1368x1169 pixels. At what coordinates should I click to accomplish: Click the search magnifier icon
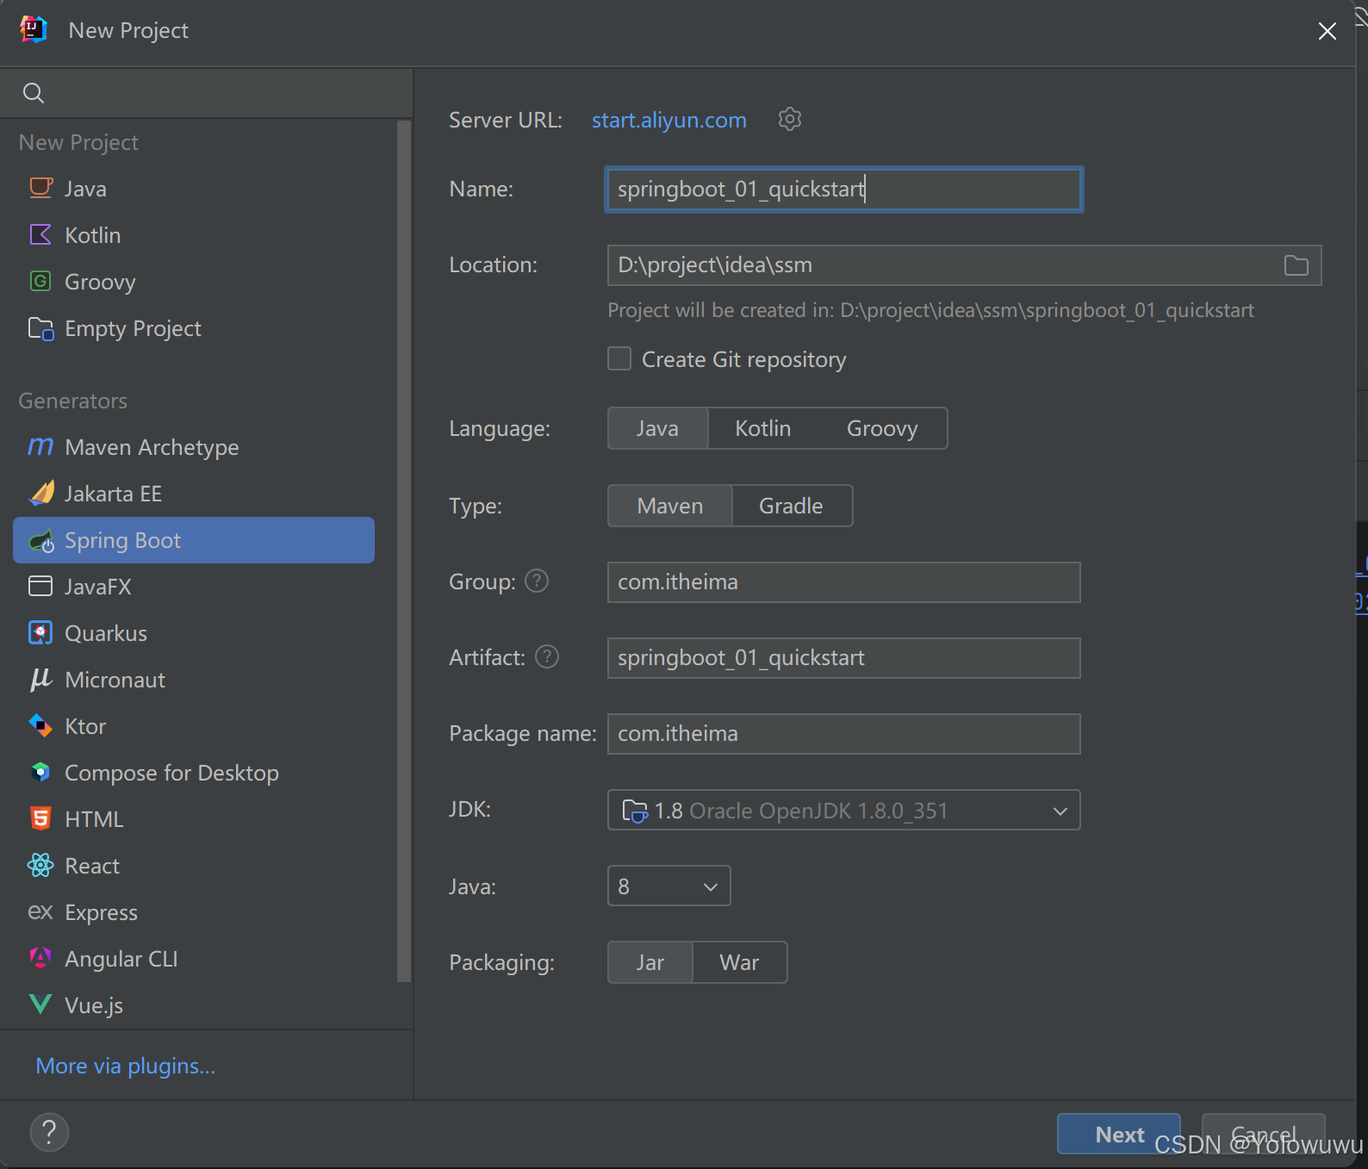point(34,93)
